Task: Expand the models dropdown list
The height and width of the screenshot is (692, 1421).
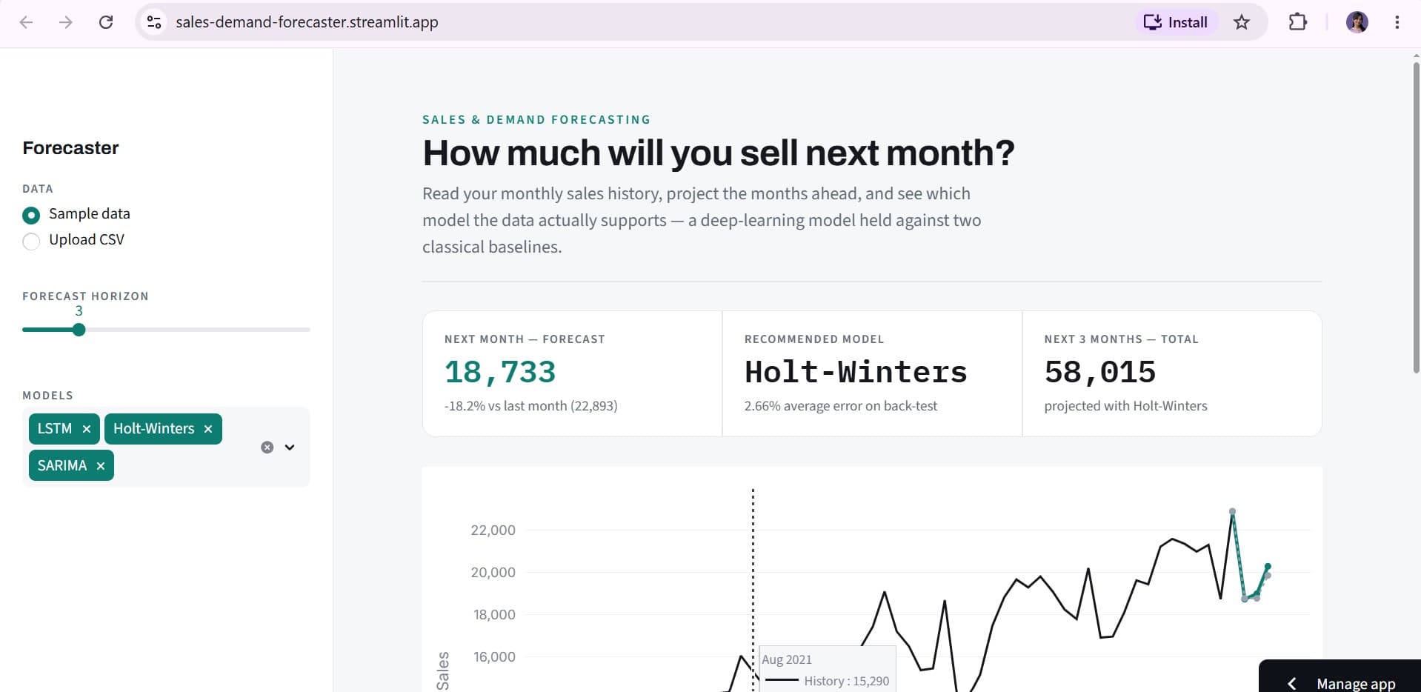Action: (x=290, y=448)
